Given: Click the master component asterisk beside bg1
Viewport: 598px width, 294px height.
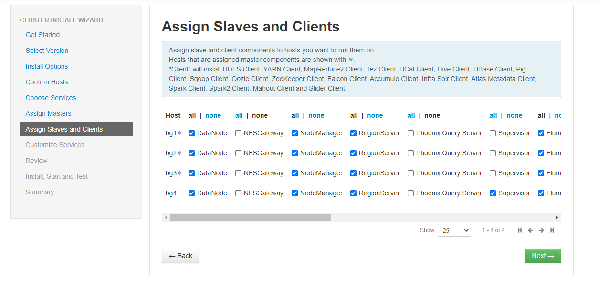Looking at the screenshot, I should point(180,133).
